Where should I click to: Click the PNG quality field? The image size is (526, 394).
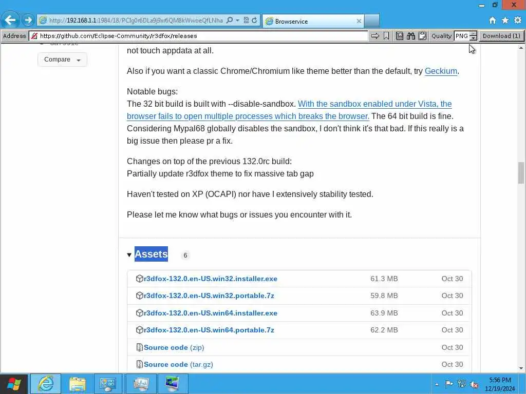click(x=462, y=36)
